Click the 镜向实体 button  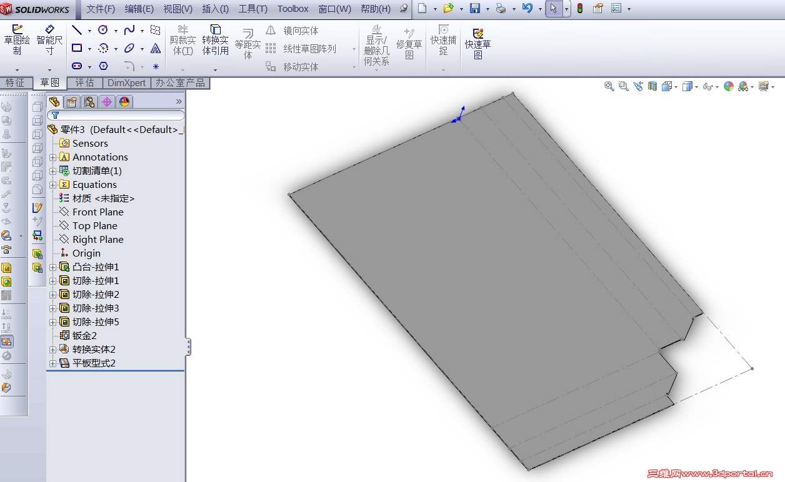click(294, 31)
